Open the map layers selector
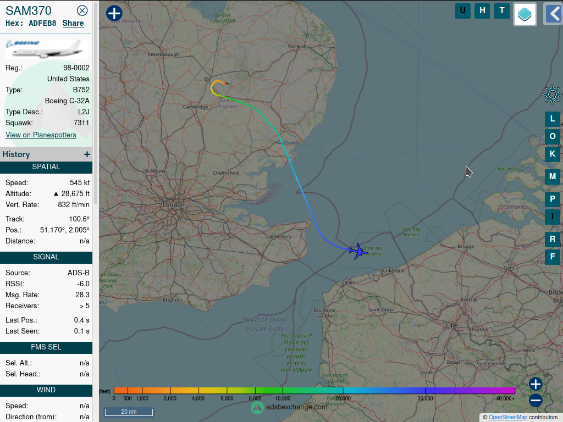563x422 pixels. point(525,14)
